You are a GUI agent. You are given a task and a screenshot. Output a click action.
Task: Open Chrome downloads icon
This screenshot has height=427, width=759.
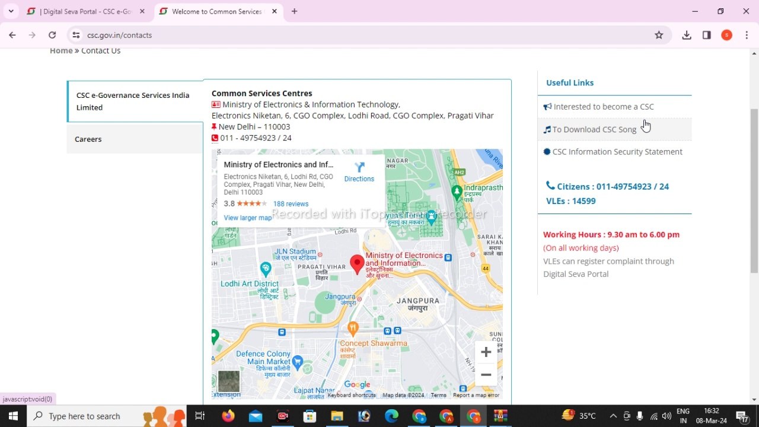(x=687, y=35)
